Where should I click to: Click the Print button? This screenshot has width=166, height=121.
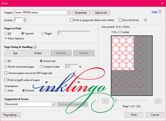(134, 115)
